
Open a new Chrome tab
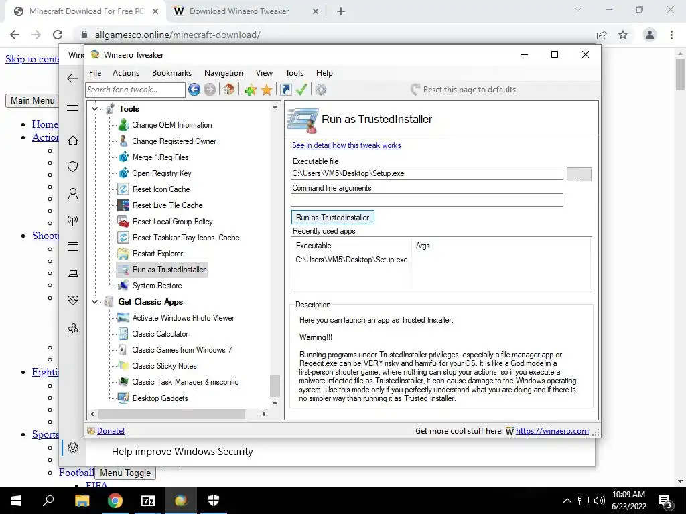pos(341,12)
